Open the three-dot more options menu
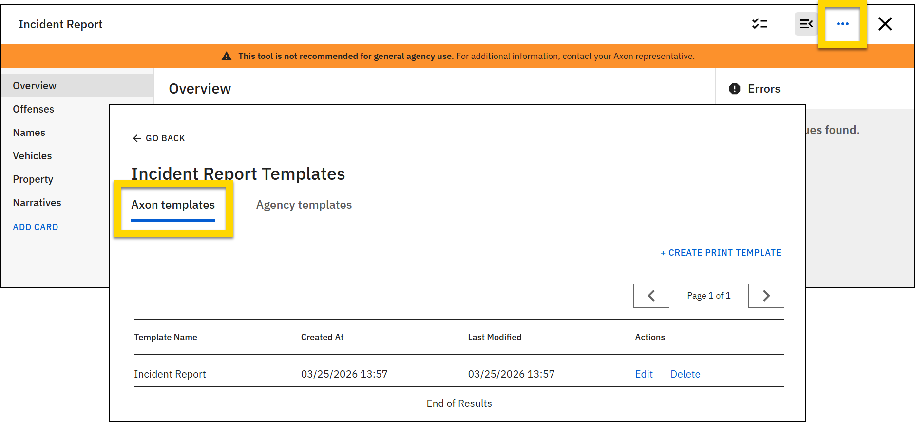This screenshot has width=915, height=422. coord(842,24)
